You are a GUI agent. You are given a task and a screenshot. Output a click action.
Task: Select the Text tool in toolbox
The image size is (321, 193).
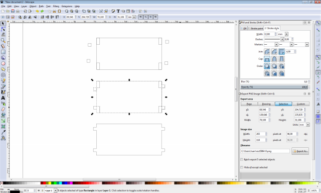point(3,98)
